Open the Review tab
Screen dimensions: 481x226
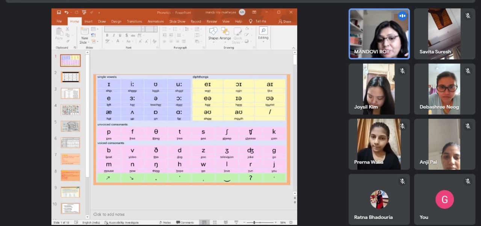212,21
